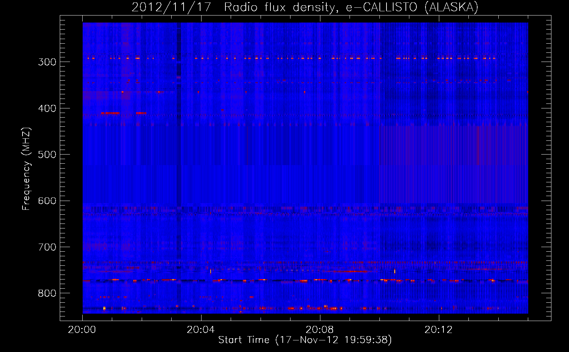
Task: Click the 20:08 time tick label
Action: point(320,330)
